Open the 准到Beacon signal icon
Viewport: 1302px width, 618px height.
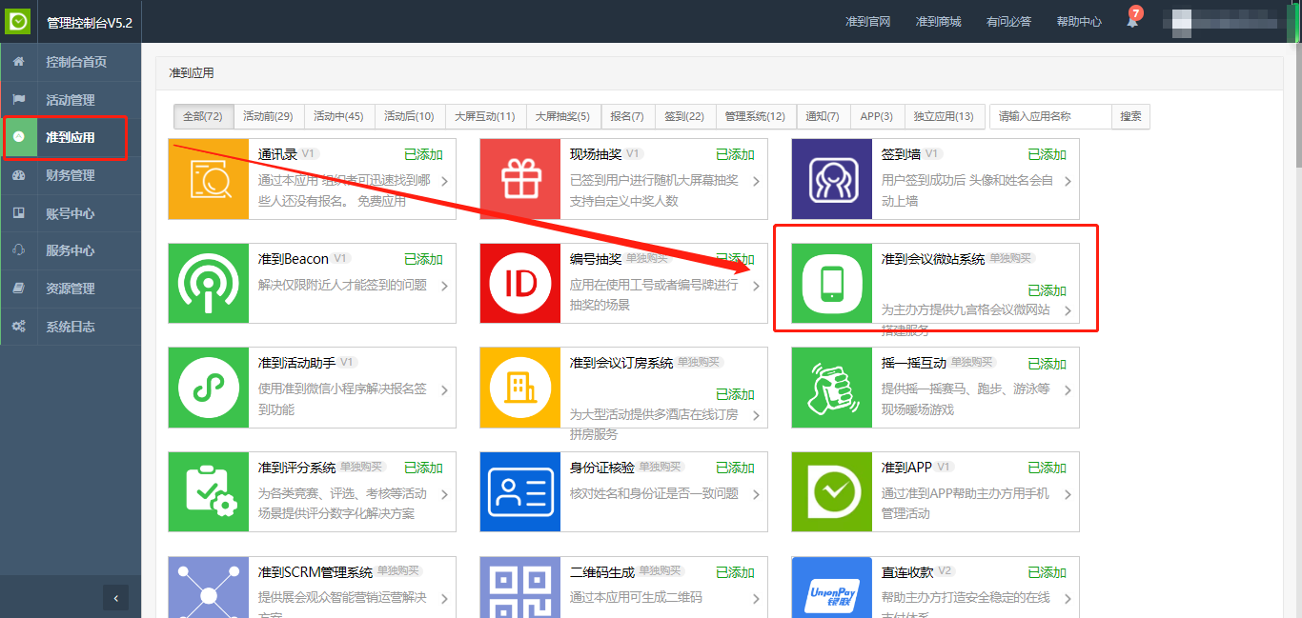click(208, 283)
